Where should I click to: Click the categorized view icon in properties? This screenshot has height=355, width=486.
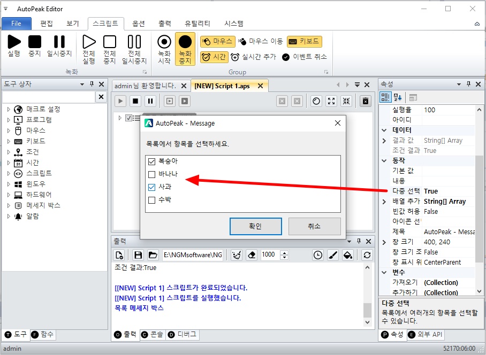coord(385,97)
